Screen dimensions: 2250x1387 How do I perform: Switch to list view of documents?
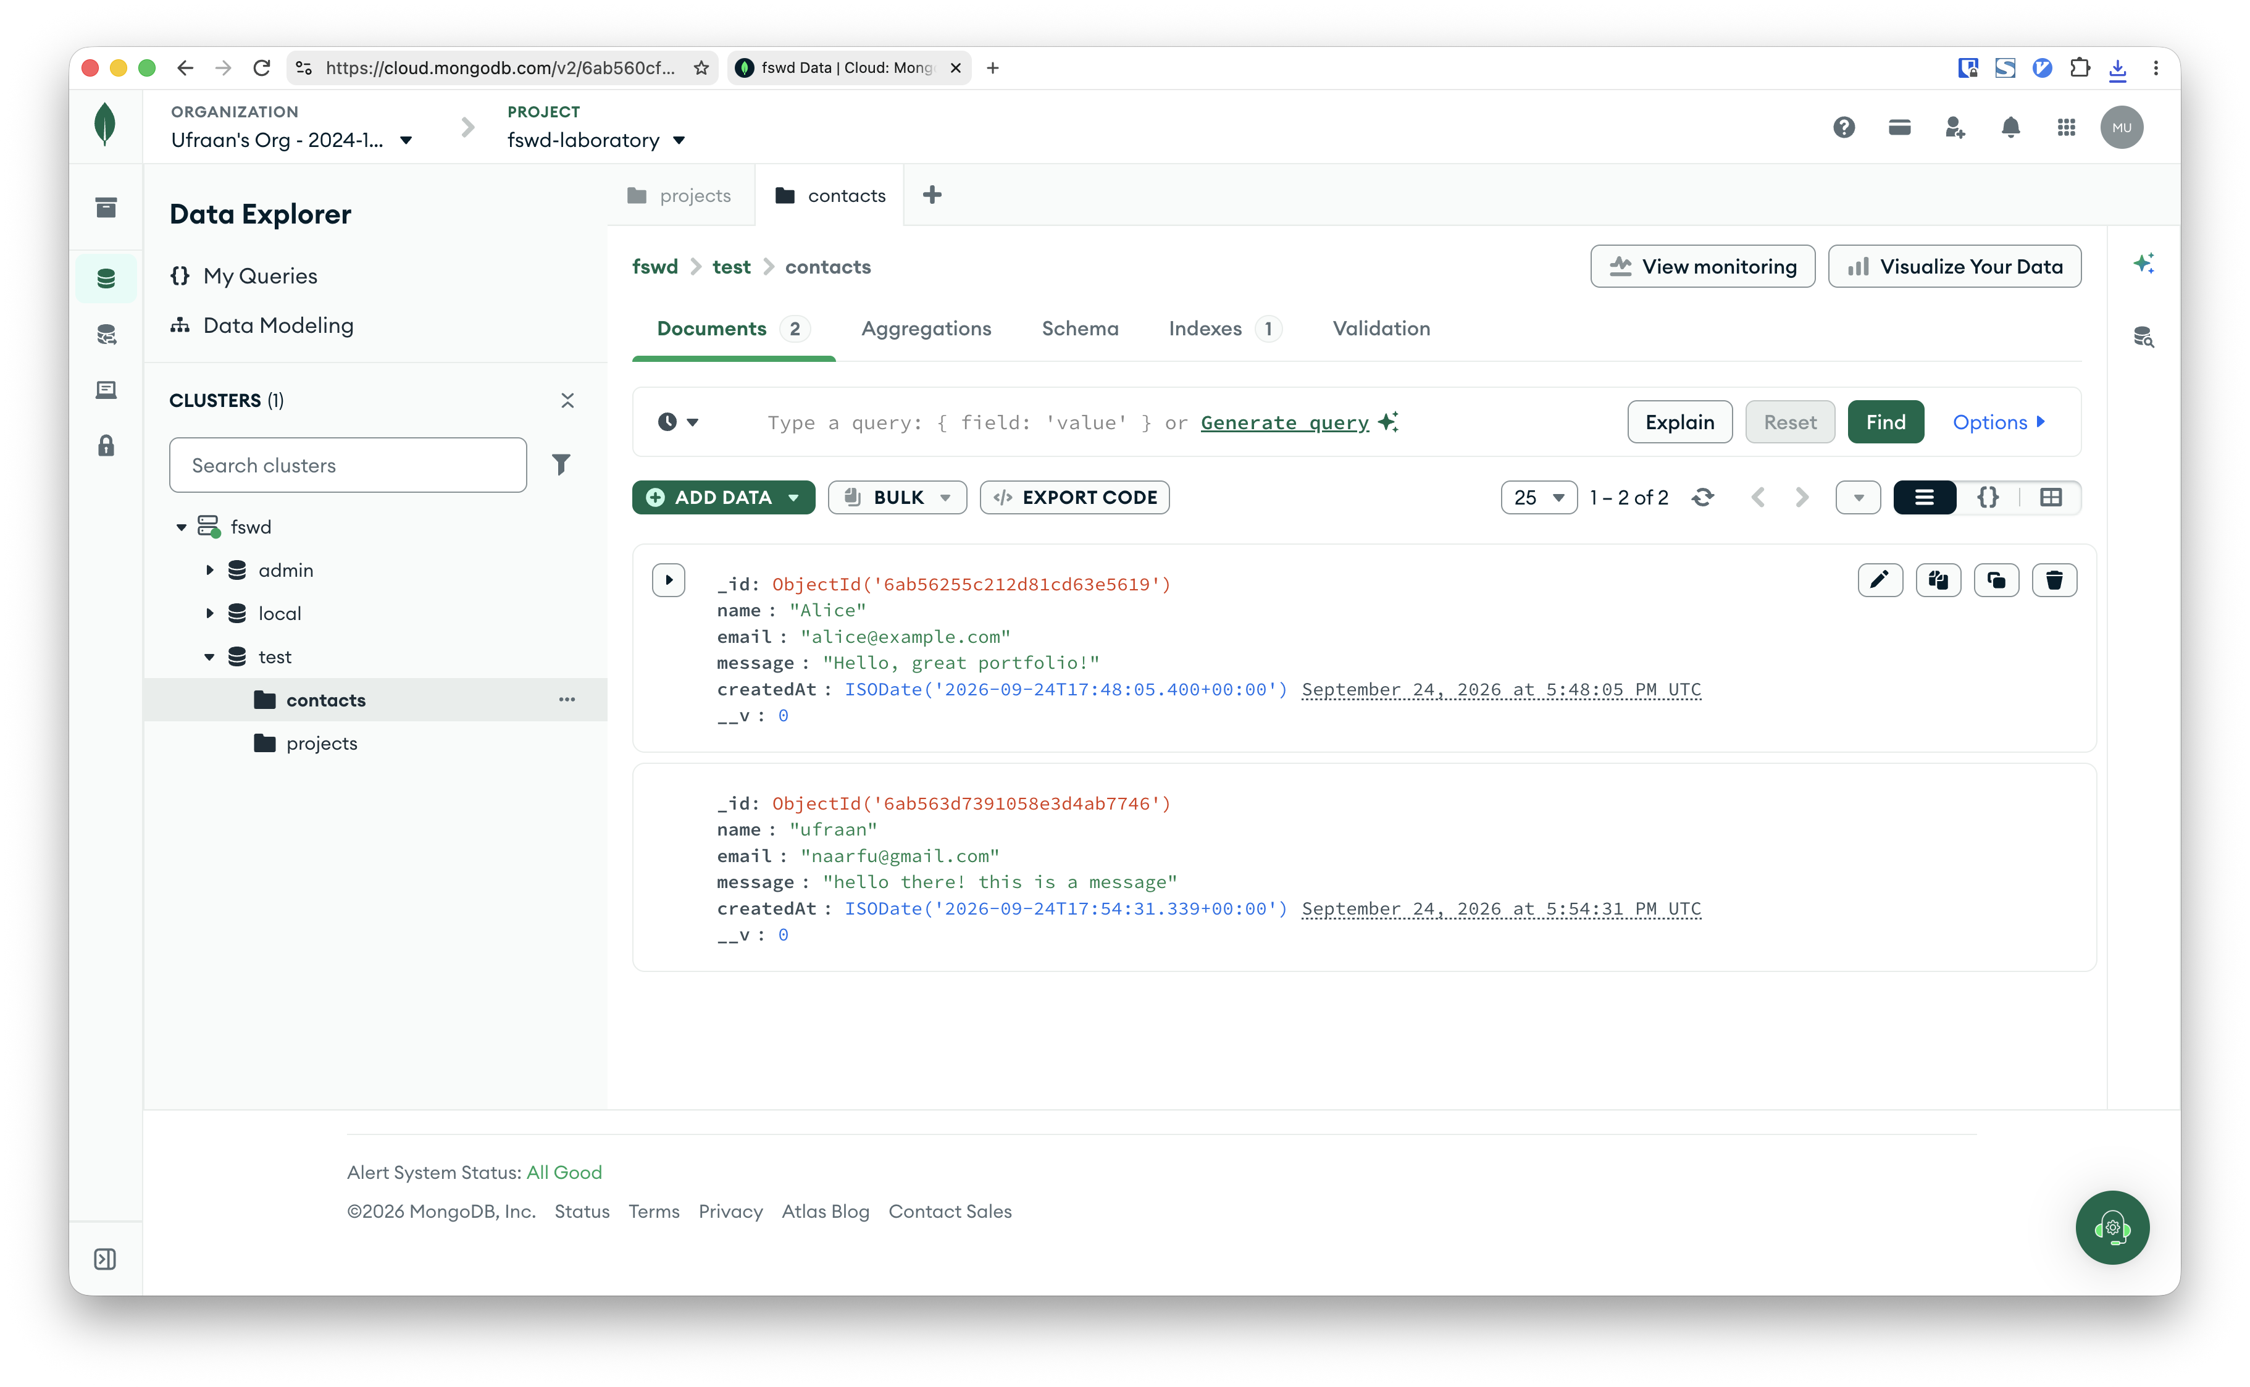point(1925,497)
